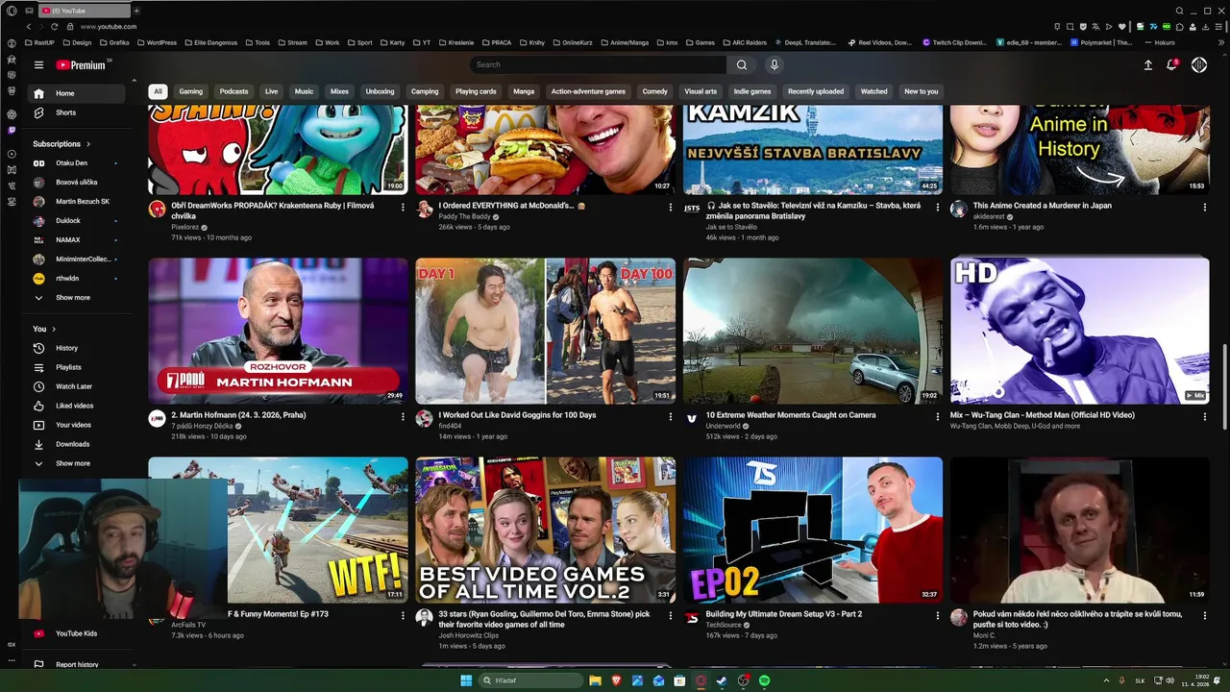Play the tornado weather video thumbnail

pos(812,331)
